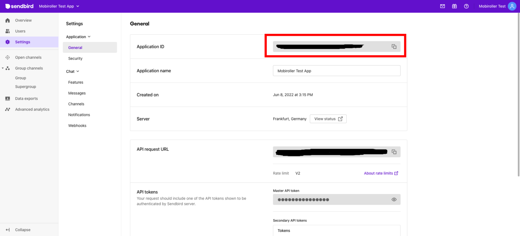Click the V2 rate limit value
The image size is (520, 236).
click(298, 173)
